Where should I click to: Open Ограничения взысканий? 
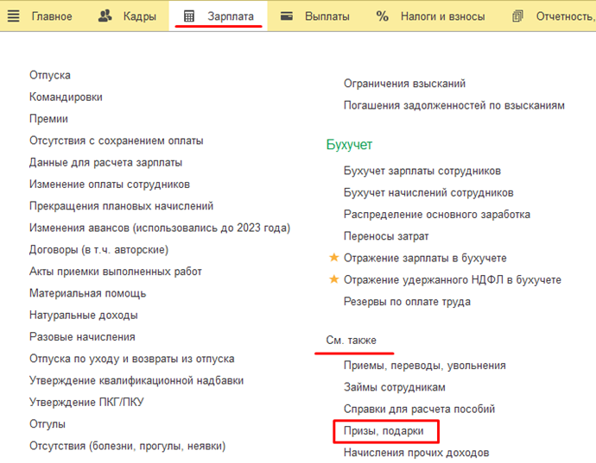click(x=404, y=84)
